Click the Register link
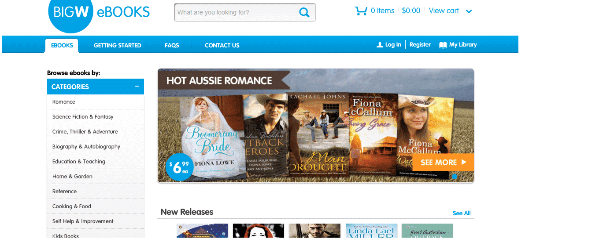 point(420,45)
